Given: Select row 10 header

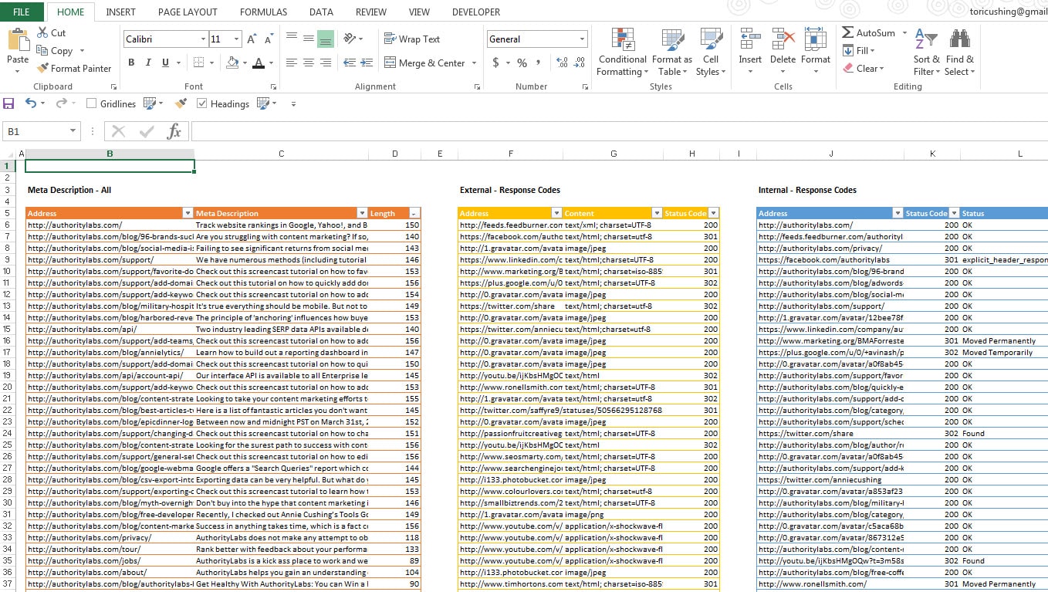Looking at the screenshot, I should tap(7, 271).
